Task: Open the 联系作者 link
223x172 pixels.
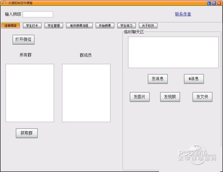Action: (183, 14)
